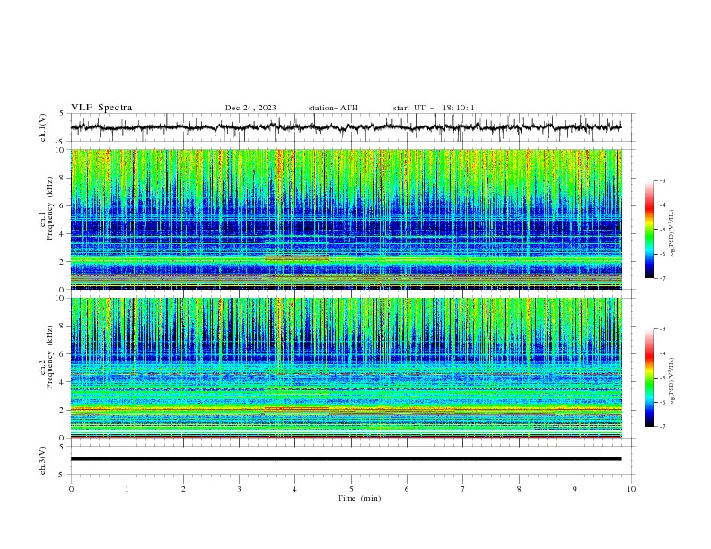Click the "-7" label on the upper colorbar
The image size is (711, 549).
(663, 279)
